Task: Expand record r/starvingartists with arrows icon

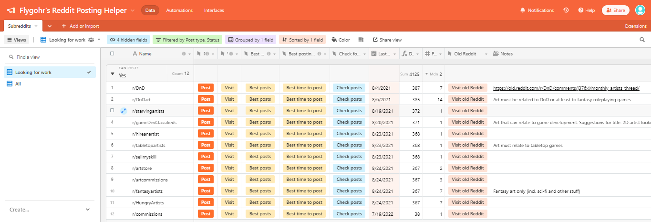Action: point(124,111)
